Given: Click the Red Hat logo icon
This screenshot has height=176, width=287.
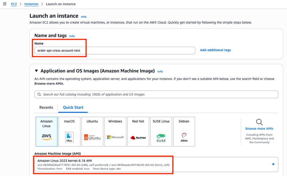Looking at the screenshot, I should pos(138,138).
